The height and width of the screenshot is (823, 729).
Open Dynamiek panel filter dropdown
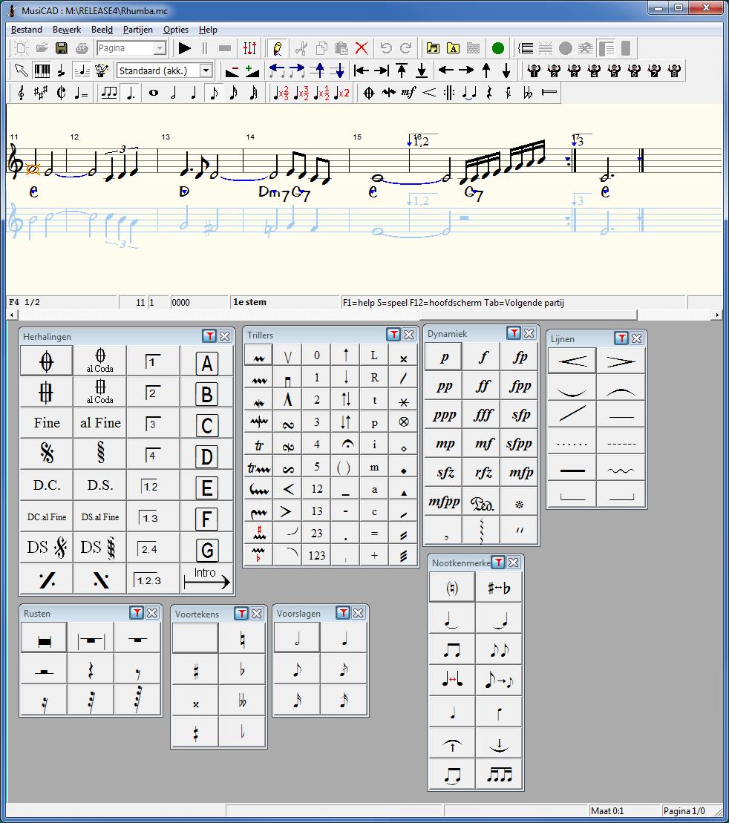(514, 332)
